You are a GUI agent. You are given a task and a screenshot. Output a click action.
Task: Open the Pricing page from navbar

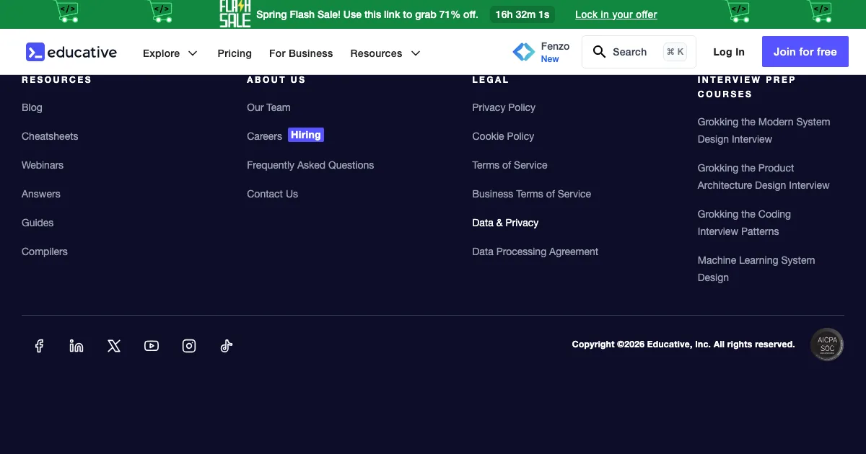(x=235, y=53)
